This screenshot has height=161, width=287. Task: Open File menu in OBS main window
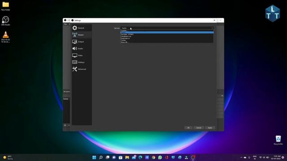click(65, 24)
